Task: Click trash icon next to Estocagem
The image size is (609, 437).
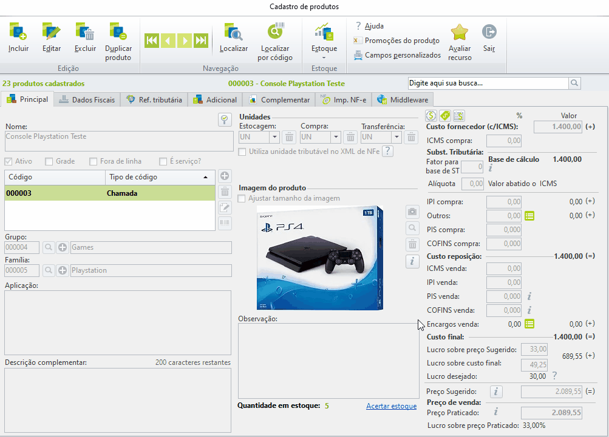Action: 289,137
